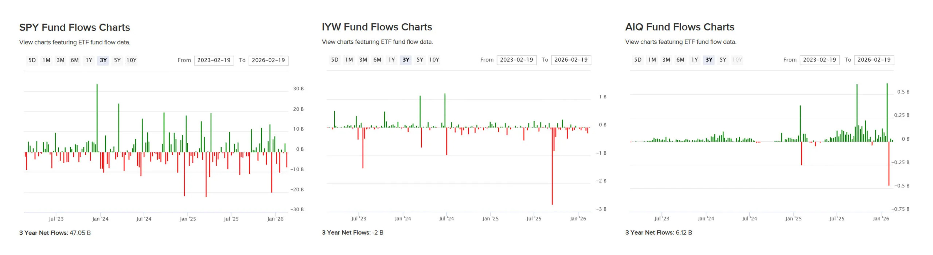This screenshot has height=255, width=933.
Task: Edit AIQ chart To date field
Action: coord(874,60)
